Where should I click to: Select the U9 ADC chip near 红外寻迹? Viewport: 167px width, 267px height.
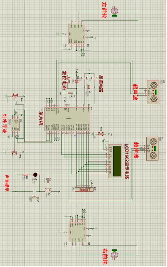pos(15,125)
